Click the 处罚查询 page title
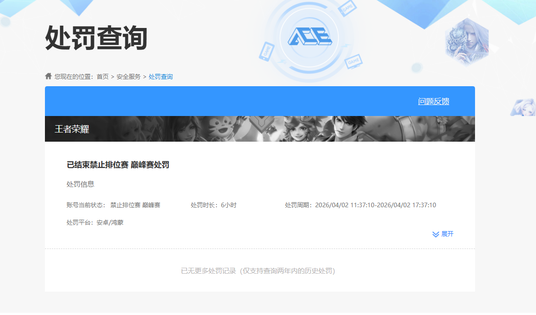The width and height of the screenshot is (536, 315). click(96, 38)
